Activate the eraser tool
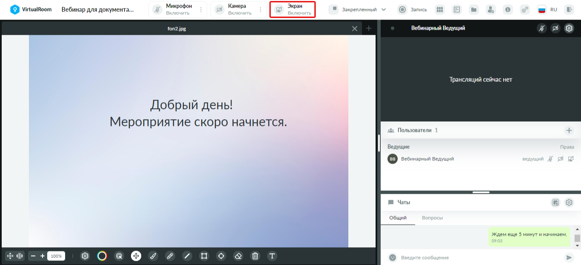Screen dimensions: 581x265 [238, 256]
